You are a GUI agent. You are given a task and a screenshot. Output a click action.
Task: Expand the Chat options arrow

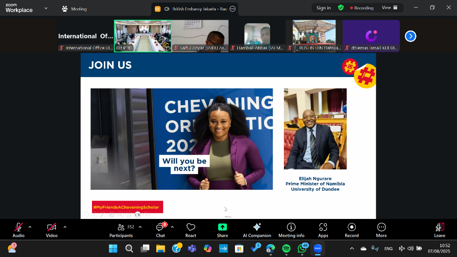[172, 227]
